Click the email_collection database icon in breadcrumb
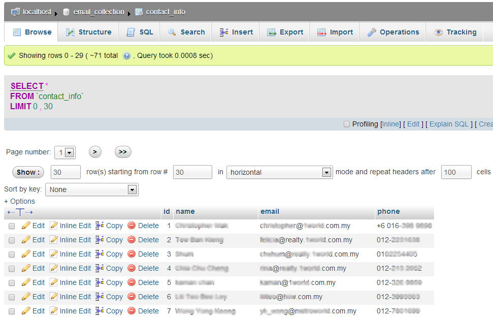This screenshot has height=318, width=493. (x=66, y=12)
